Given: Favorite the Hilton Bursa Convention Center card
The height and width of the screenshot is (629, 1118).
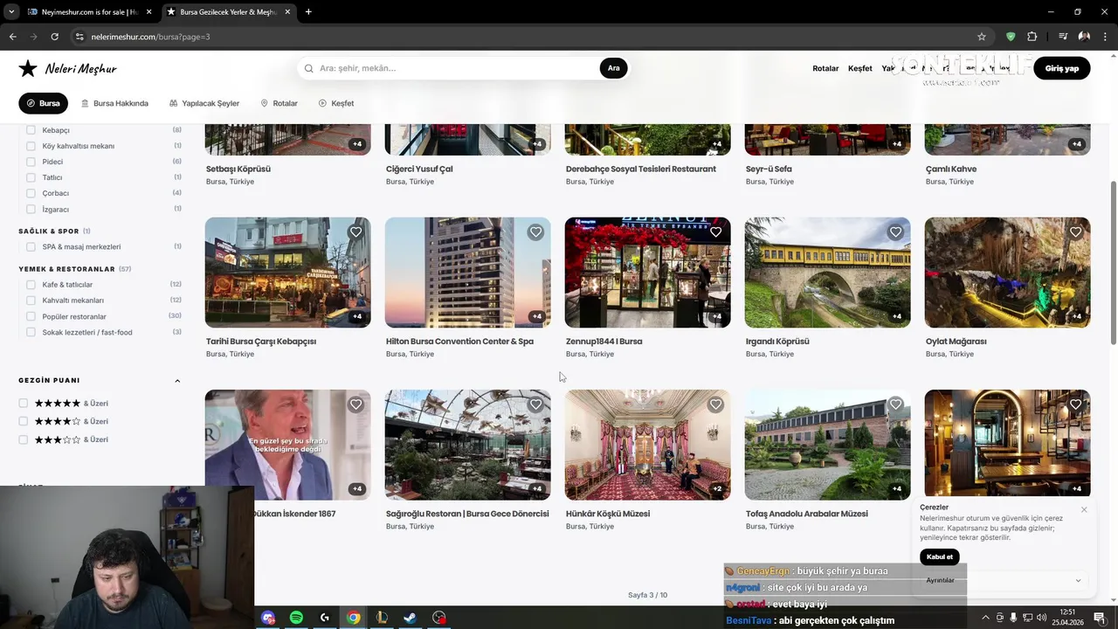Looking at the screenshot, I should click(x=535, y=232).
